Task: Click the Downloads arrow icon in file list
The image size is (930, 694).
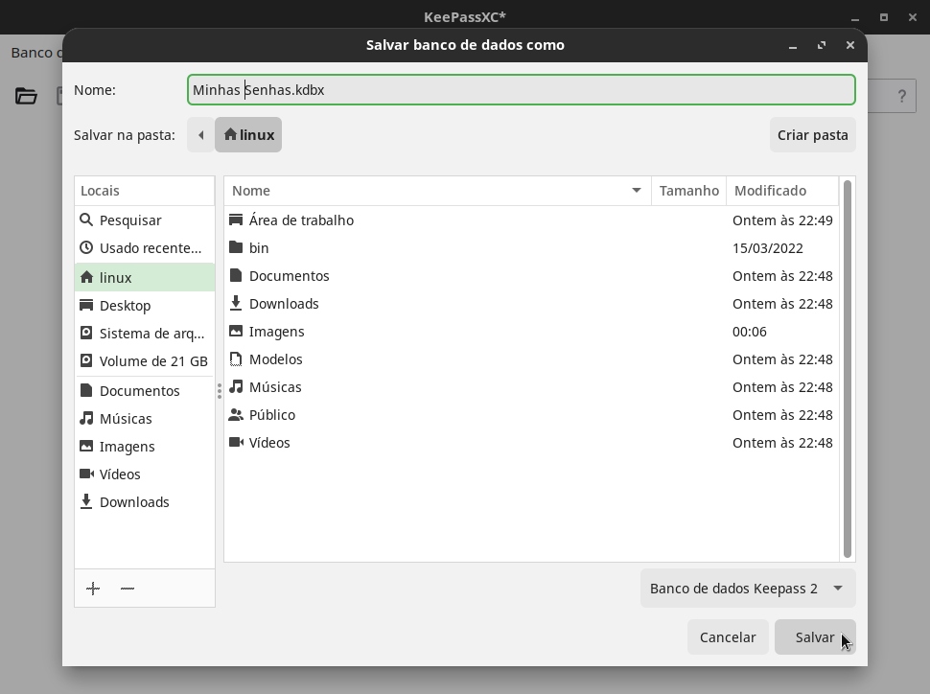Action: (x=236, y=303)
